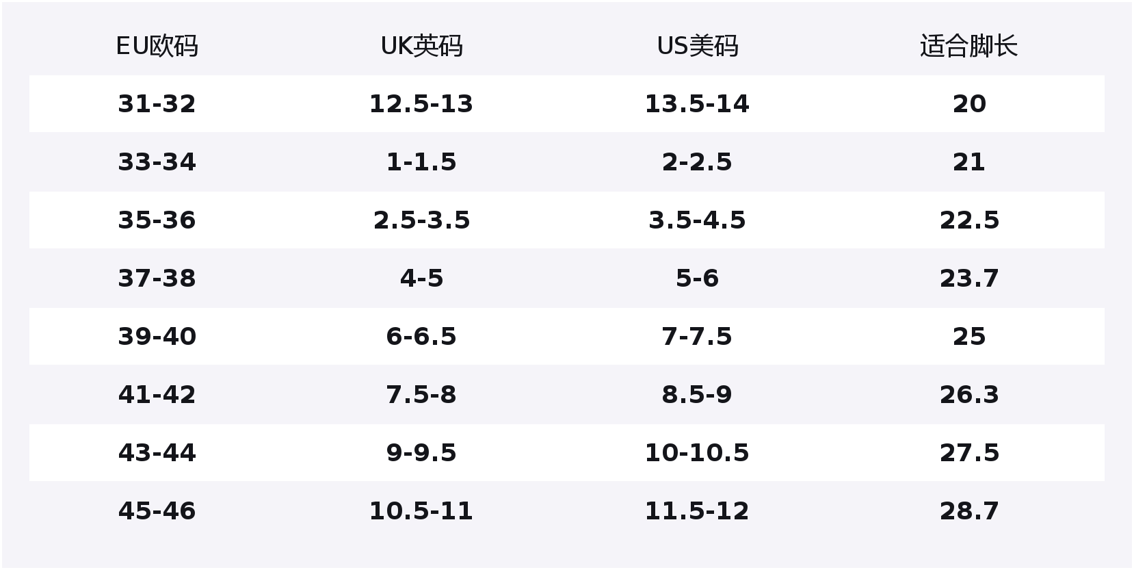This screenshot has width=1134, height=570.
Task: Select EU size 41-42 cell
Action: [x=157, y=395]
